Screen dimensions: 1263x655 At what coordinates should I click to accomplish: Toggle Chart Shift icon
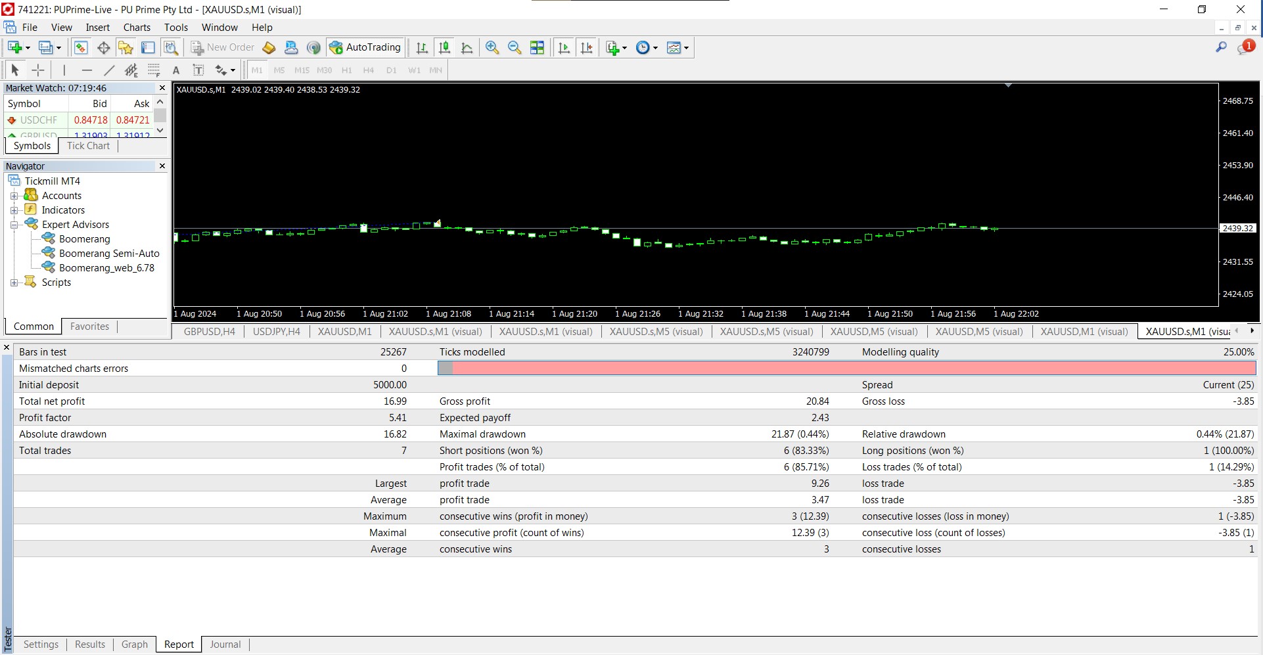pos(586,47)
